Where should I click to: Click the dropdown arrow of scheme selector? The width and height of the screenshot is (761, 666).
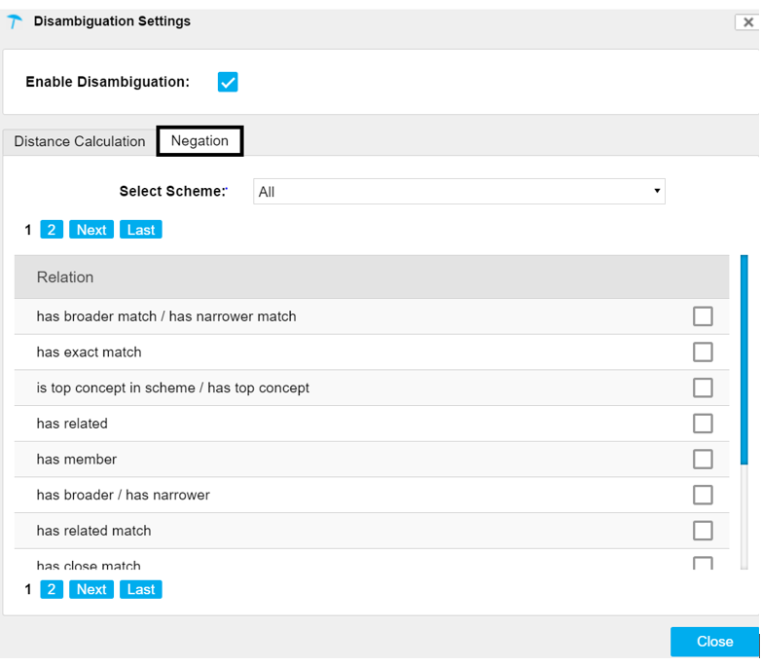pyautogui.click(x=657, y=191)
